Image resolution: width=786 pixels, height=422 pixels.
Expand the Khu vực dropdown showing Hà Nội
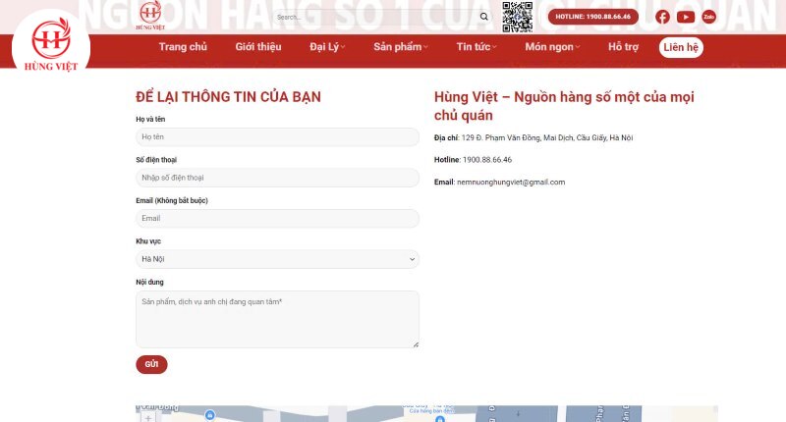277,259
